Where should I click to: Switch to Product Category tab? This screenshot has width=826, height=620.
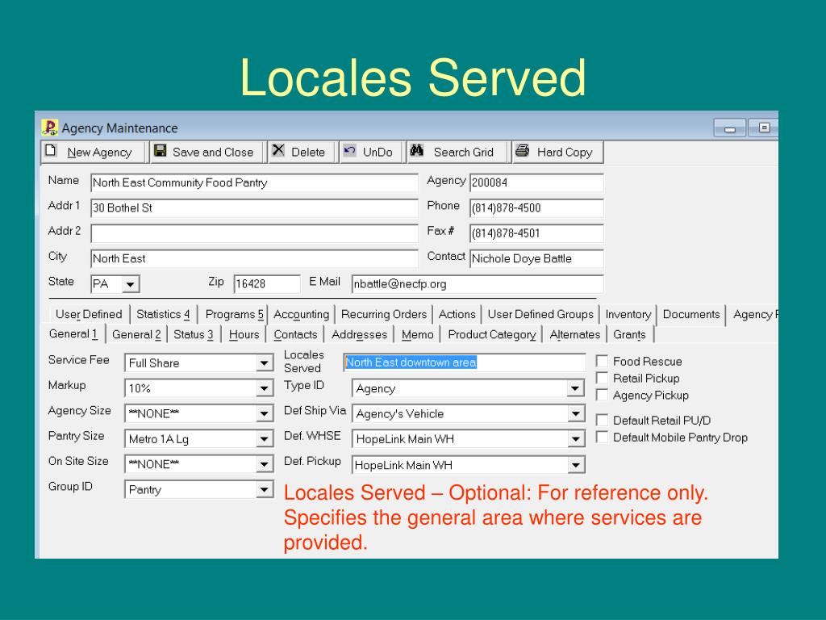[491, 334]
